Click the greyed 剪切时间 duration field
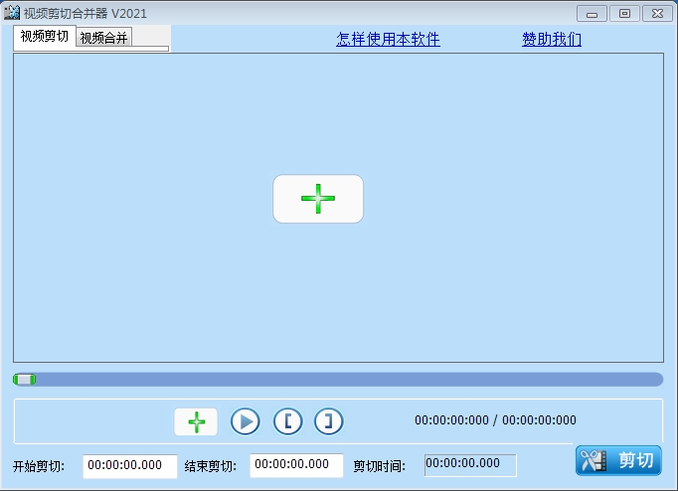678x491 pixels. click(x=470, y=464)
